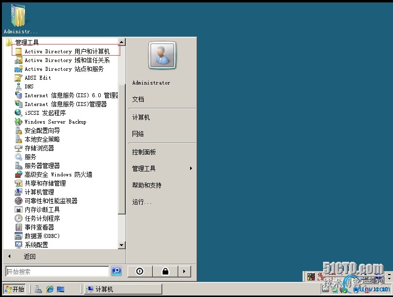
Task: Launch the 服务器管理器 menu icon
Action: tap(19, 166)
